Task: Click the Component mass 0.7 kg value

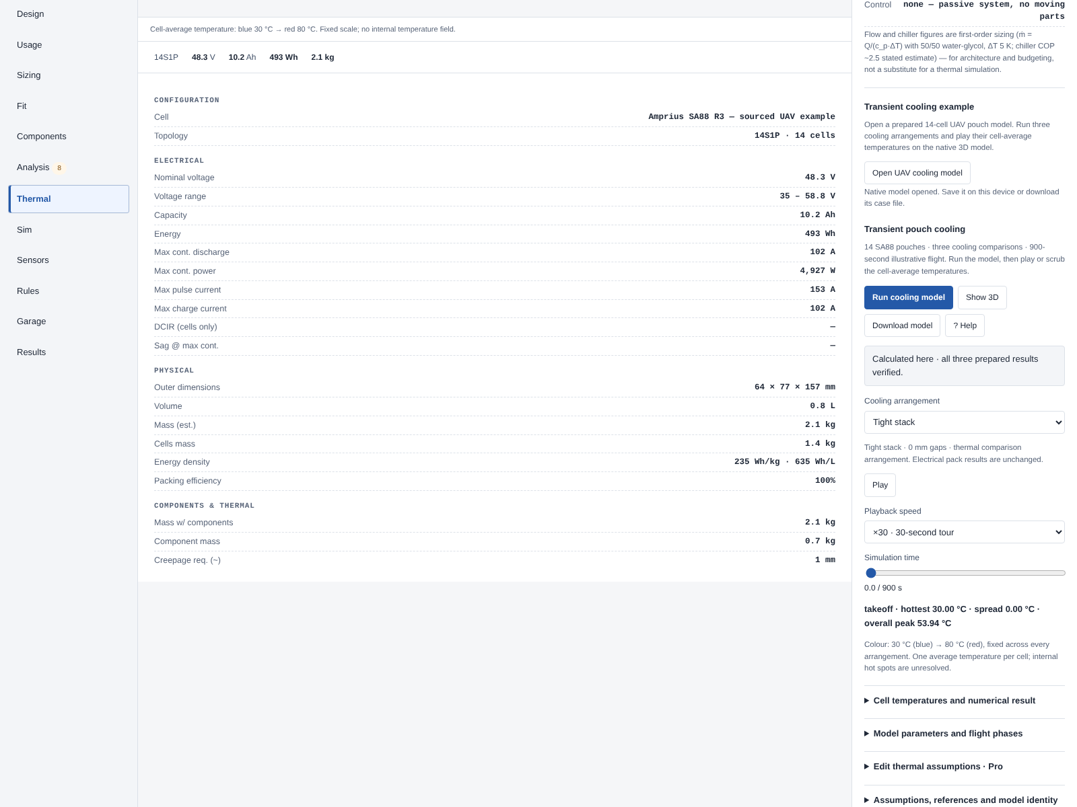Action: [820, 541]
